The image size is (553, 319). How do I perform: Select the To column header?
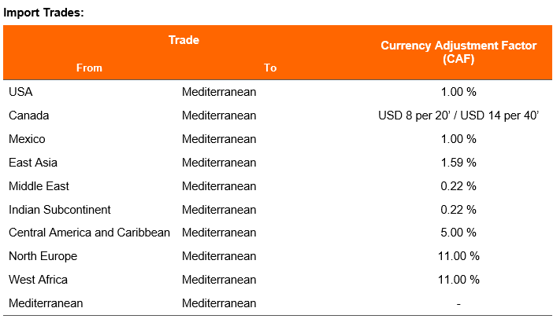coord(270,68)
